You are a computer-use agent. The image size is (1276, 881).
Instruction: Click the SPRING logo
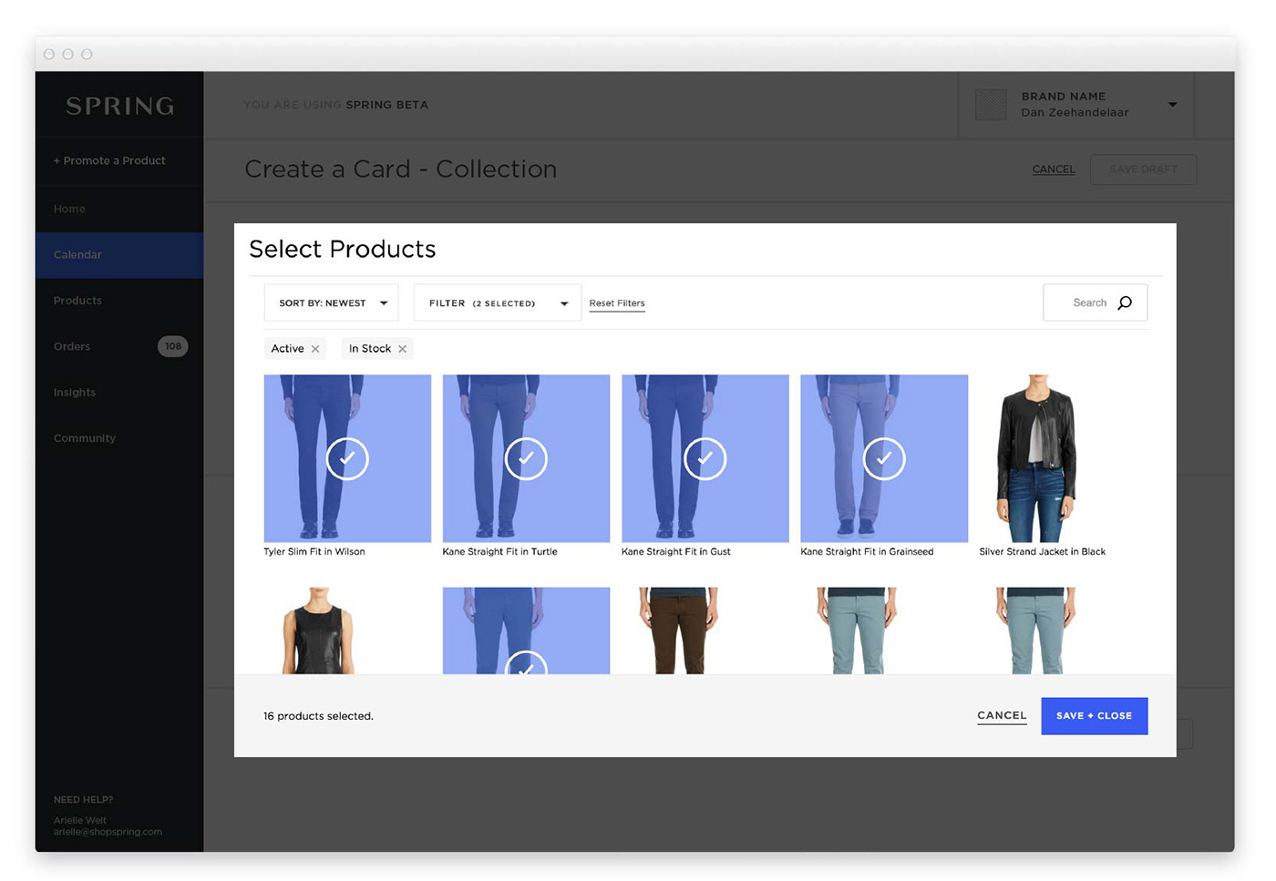tap(119, 106)
